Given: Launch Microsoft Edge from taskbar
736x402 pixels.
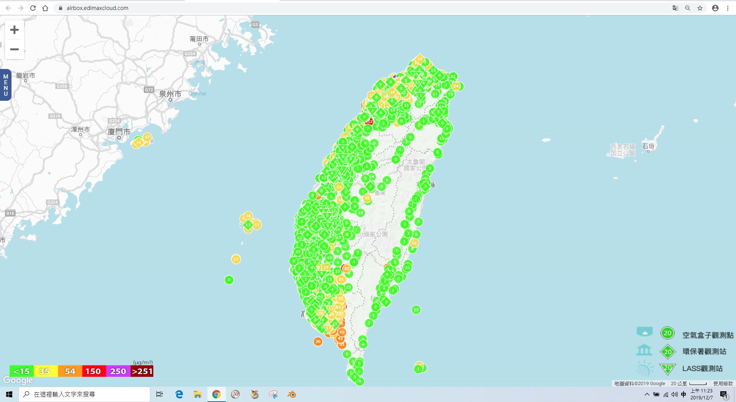Looking at the screenshot, I should coord(179,394).
